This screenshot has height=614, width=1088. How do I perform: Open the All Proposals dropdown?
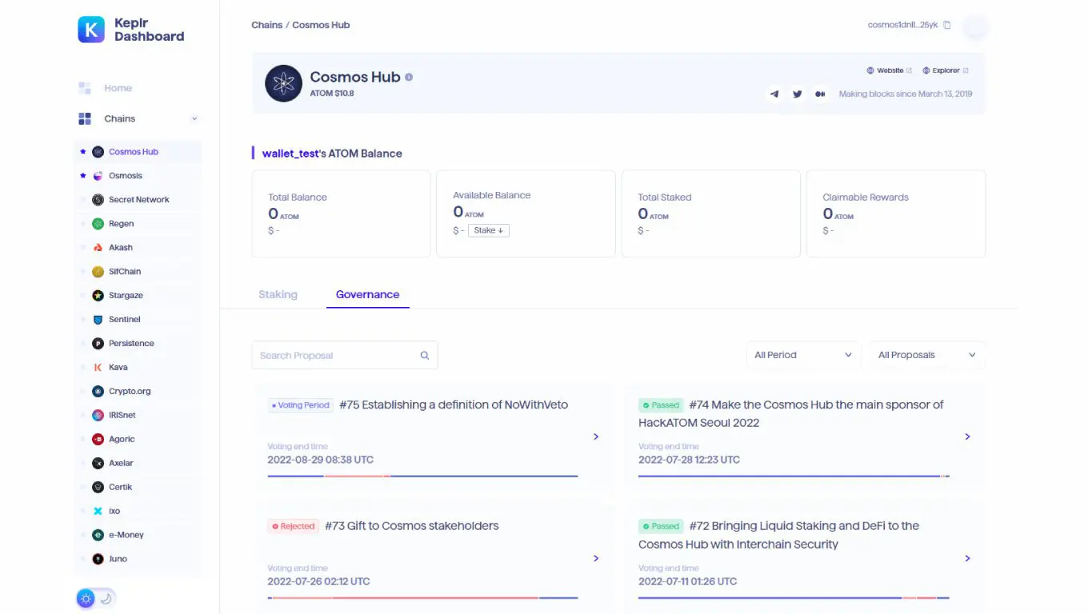pyautogui.click(x=928, y=355)
